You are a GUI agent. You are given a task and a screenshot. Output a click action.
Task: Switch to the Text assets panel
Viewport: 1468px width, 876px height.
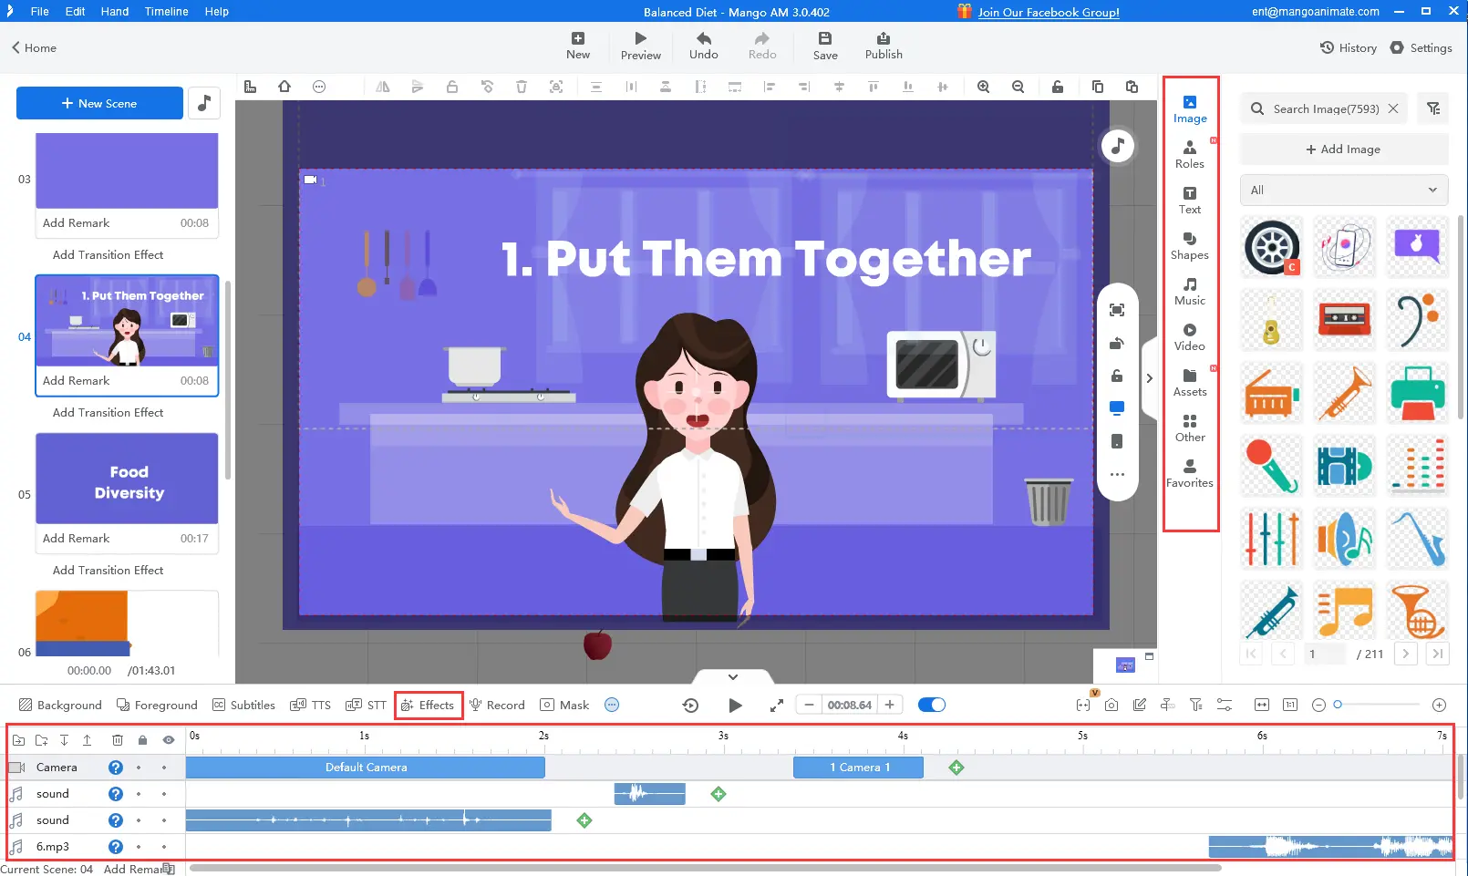coord(1190,201)
